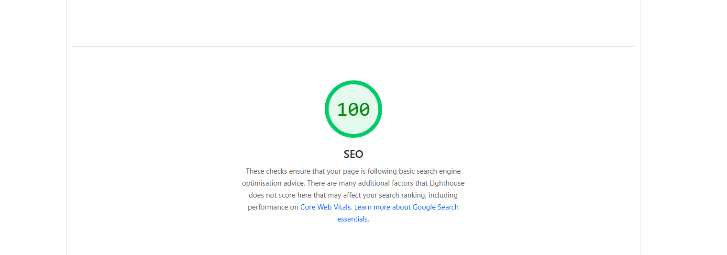The width and height of the screenshot is (727, 255).
Task: Open the Core Web Vitals link
Action: point(325,207)
